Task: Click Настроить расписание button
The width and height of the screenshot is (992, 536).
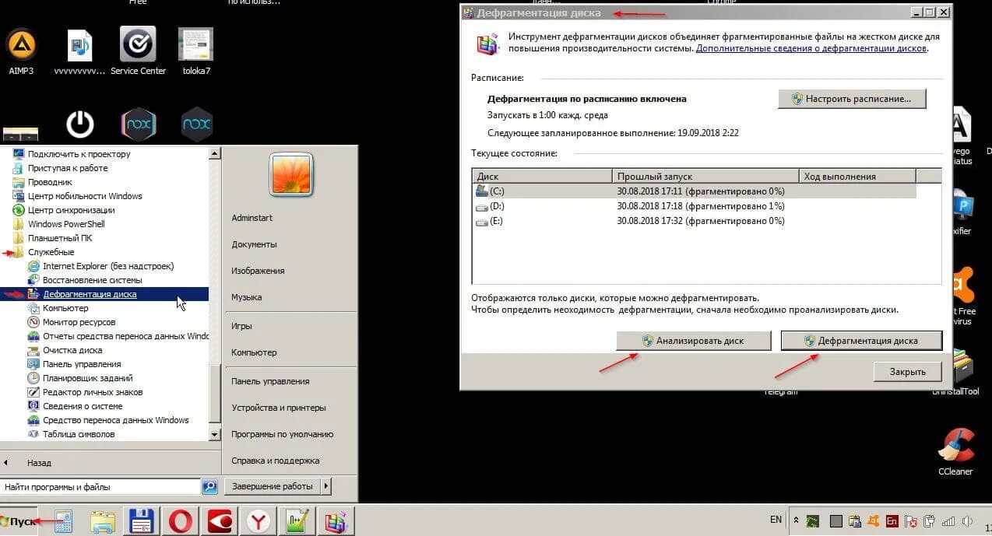Action: click(x=852, y=99)
